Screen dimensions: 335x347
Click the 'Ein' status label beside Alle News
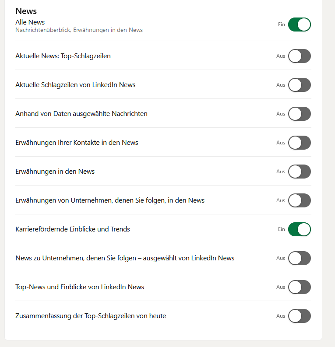[x=281, y=25]
